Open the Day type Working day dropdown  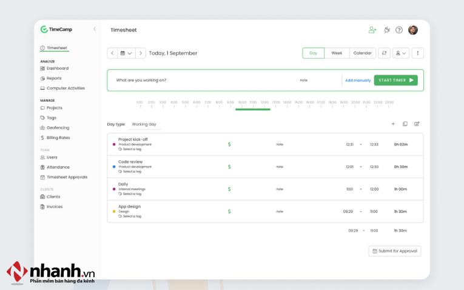[x=144, y=124]
